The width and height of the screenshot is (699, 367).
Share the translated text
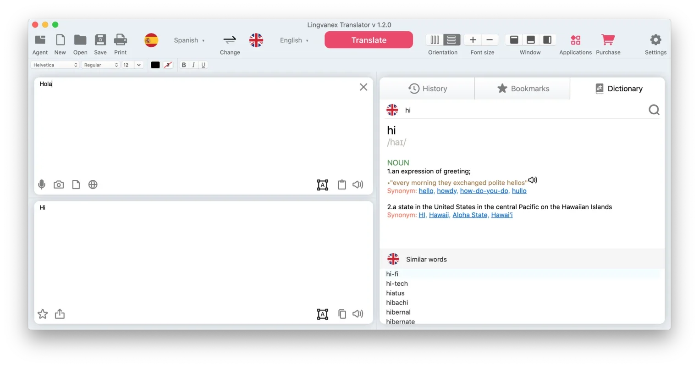(60, 314)
